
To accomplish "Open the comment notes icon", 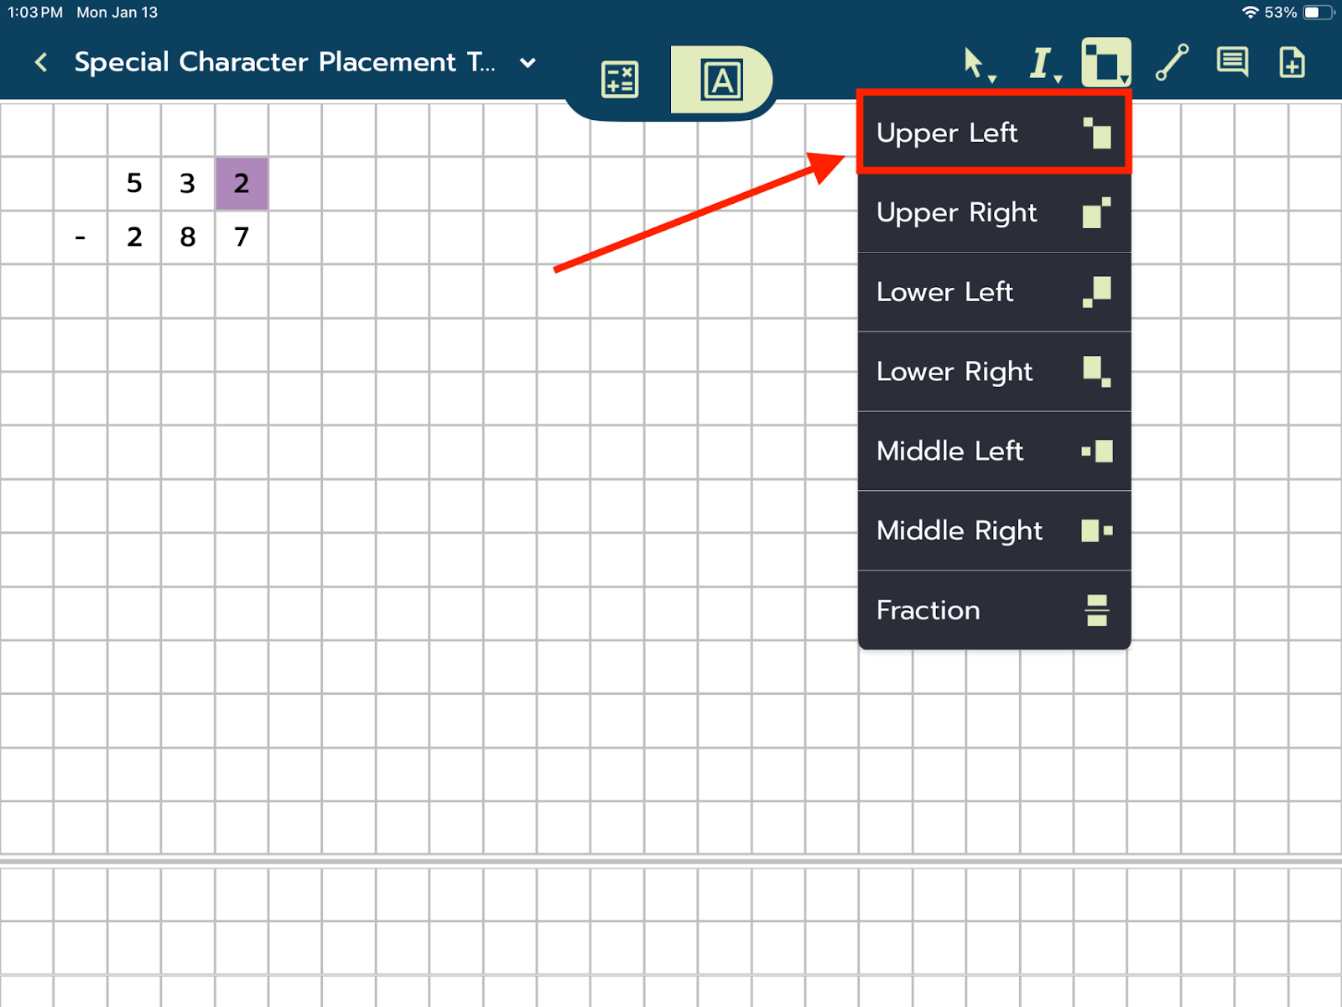I will coord(1232,63).
